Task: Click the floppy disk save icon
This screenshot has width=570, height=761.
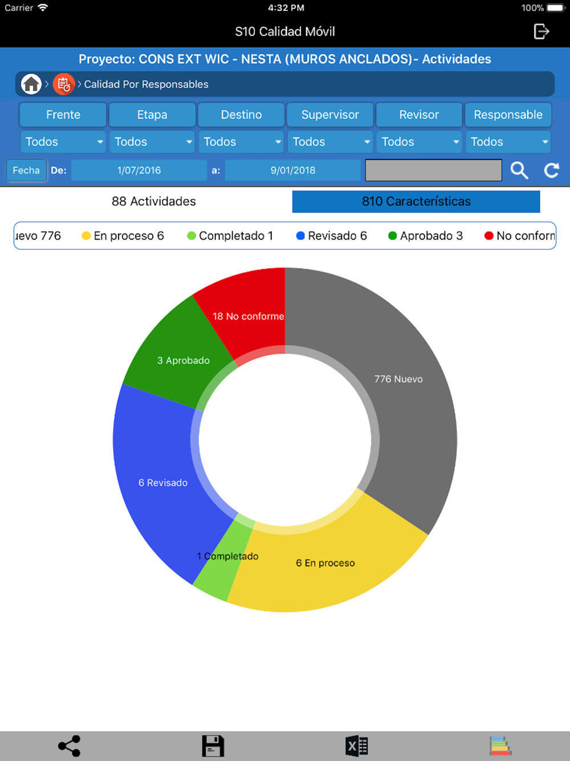Action: pos(213,746)
